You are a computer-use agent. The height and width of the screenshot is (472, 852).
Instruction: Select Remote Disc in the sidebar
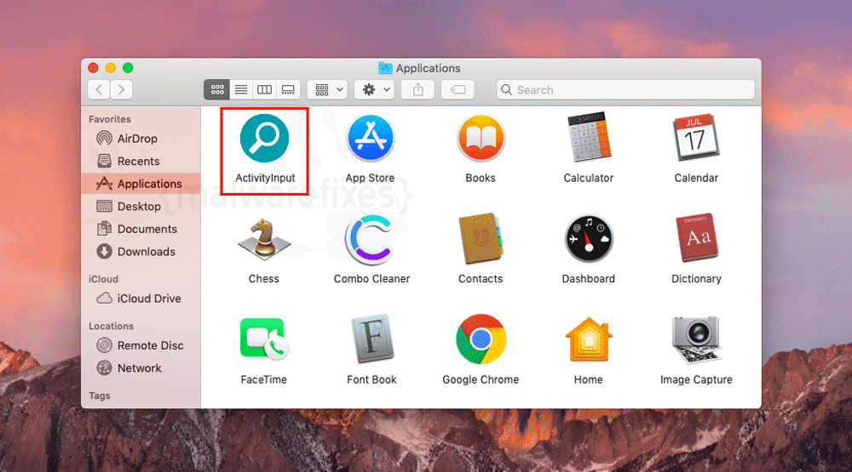pos(141,345)
